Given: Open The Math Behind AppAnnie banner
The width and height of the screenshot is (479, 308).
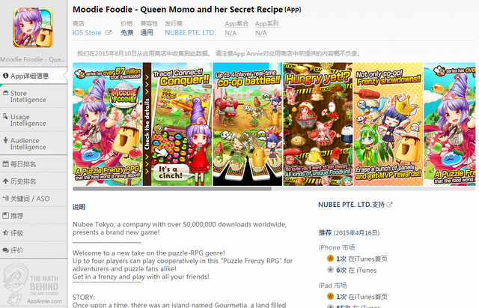Looking at the screenshot, I should (33, 284).
